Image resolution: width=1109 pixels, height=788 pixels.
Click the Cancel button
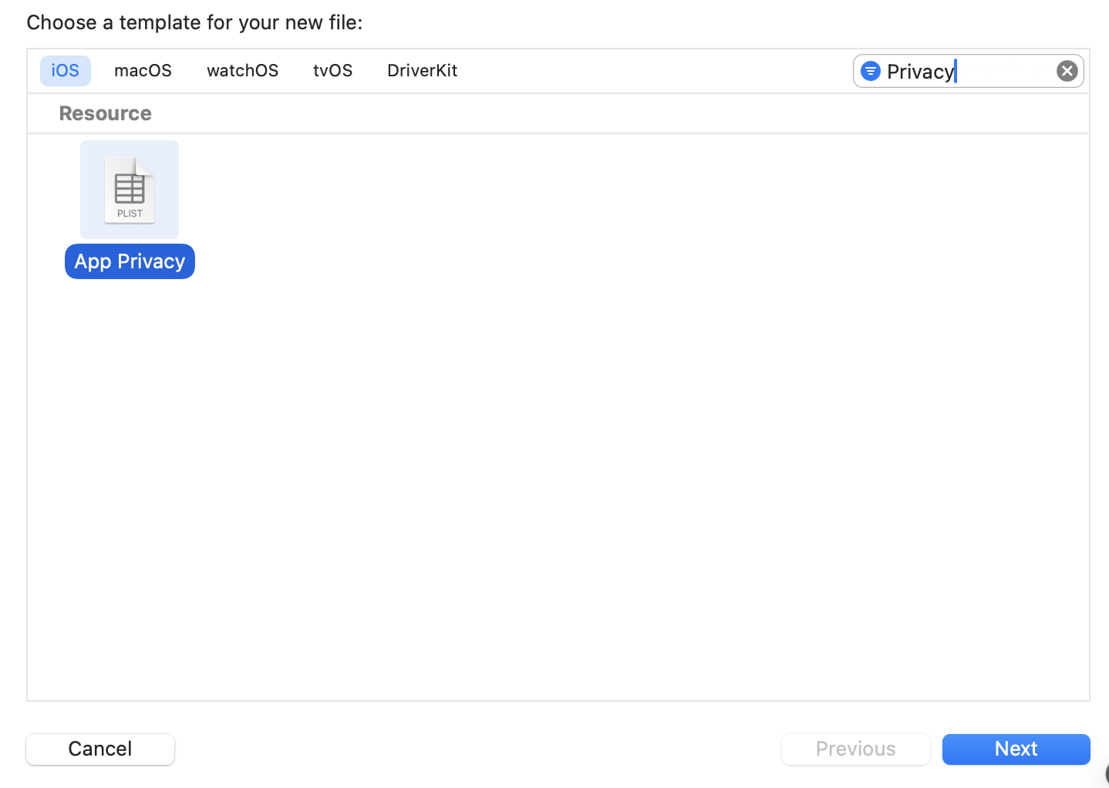coord(100,749)
